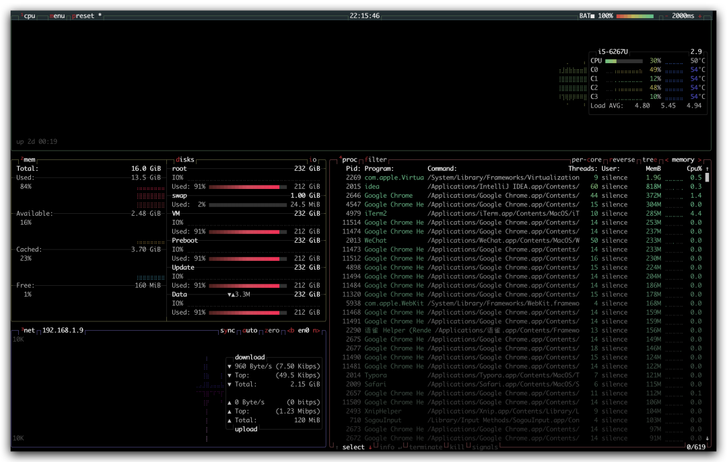Click the 0/619 process counter
The image size is (727, 462).
click(x=696, y=447)
